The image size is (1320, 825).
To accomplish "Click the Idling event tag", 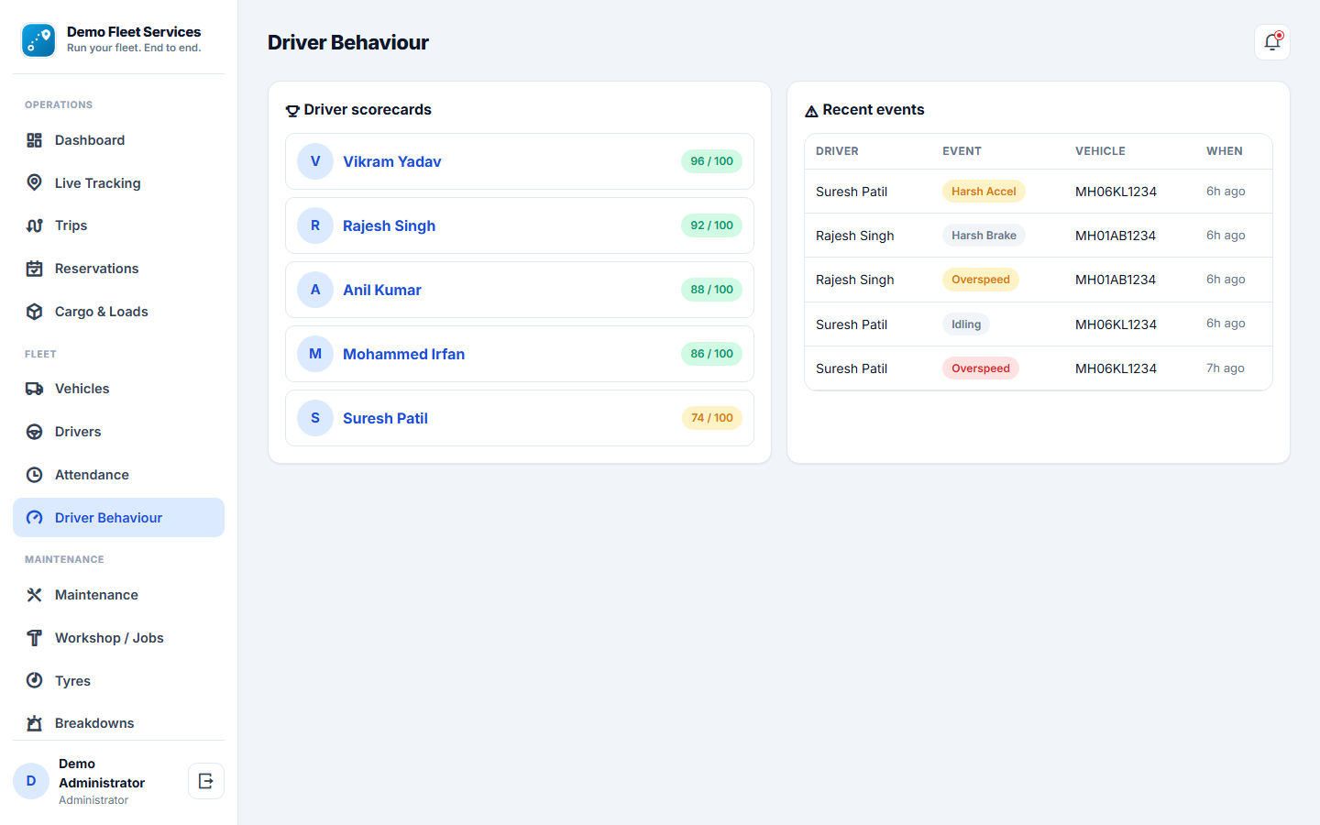I will [966, 324].
